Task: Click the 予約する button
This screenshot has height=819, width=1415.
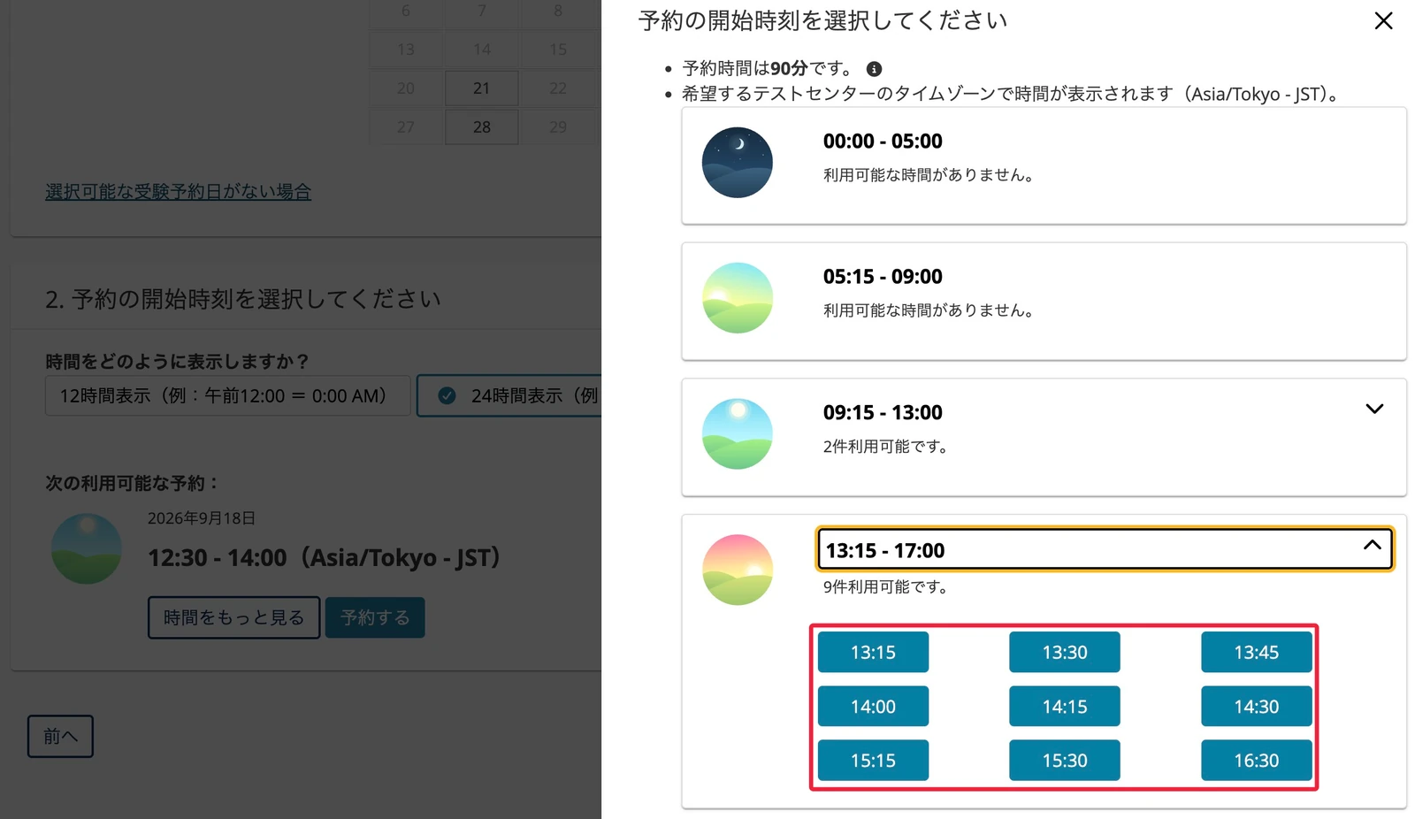Action: 375,617
